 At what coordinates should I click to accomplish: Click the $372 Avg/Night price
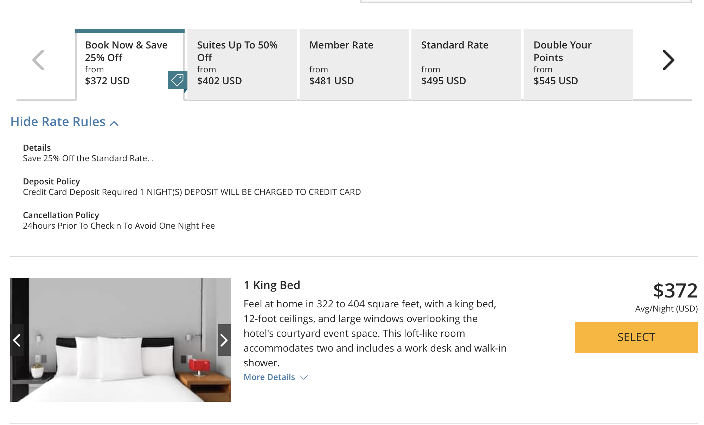click(x=675, y=290)
